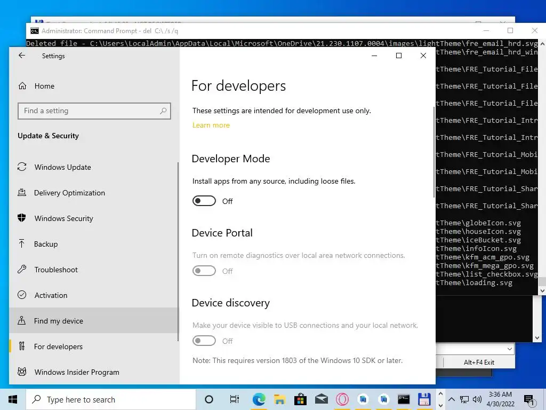
Task: Open the Windows Start menu
Action: [x=13, y=399]
